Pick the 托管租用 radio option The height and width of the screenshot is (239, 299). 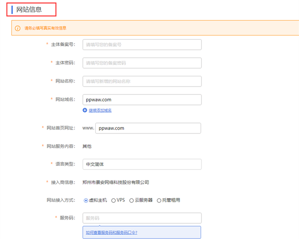(159, 200)
